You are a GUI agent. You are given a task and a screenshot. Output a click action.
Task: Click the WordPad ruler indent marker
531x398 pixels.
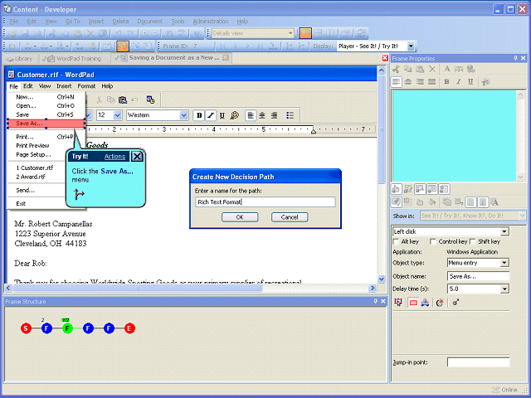[x=314, y=130]
